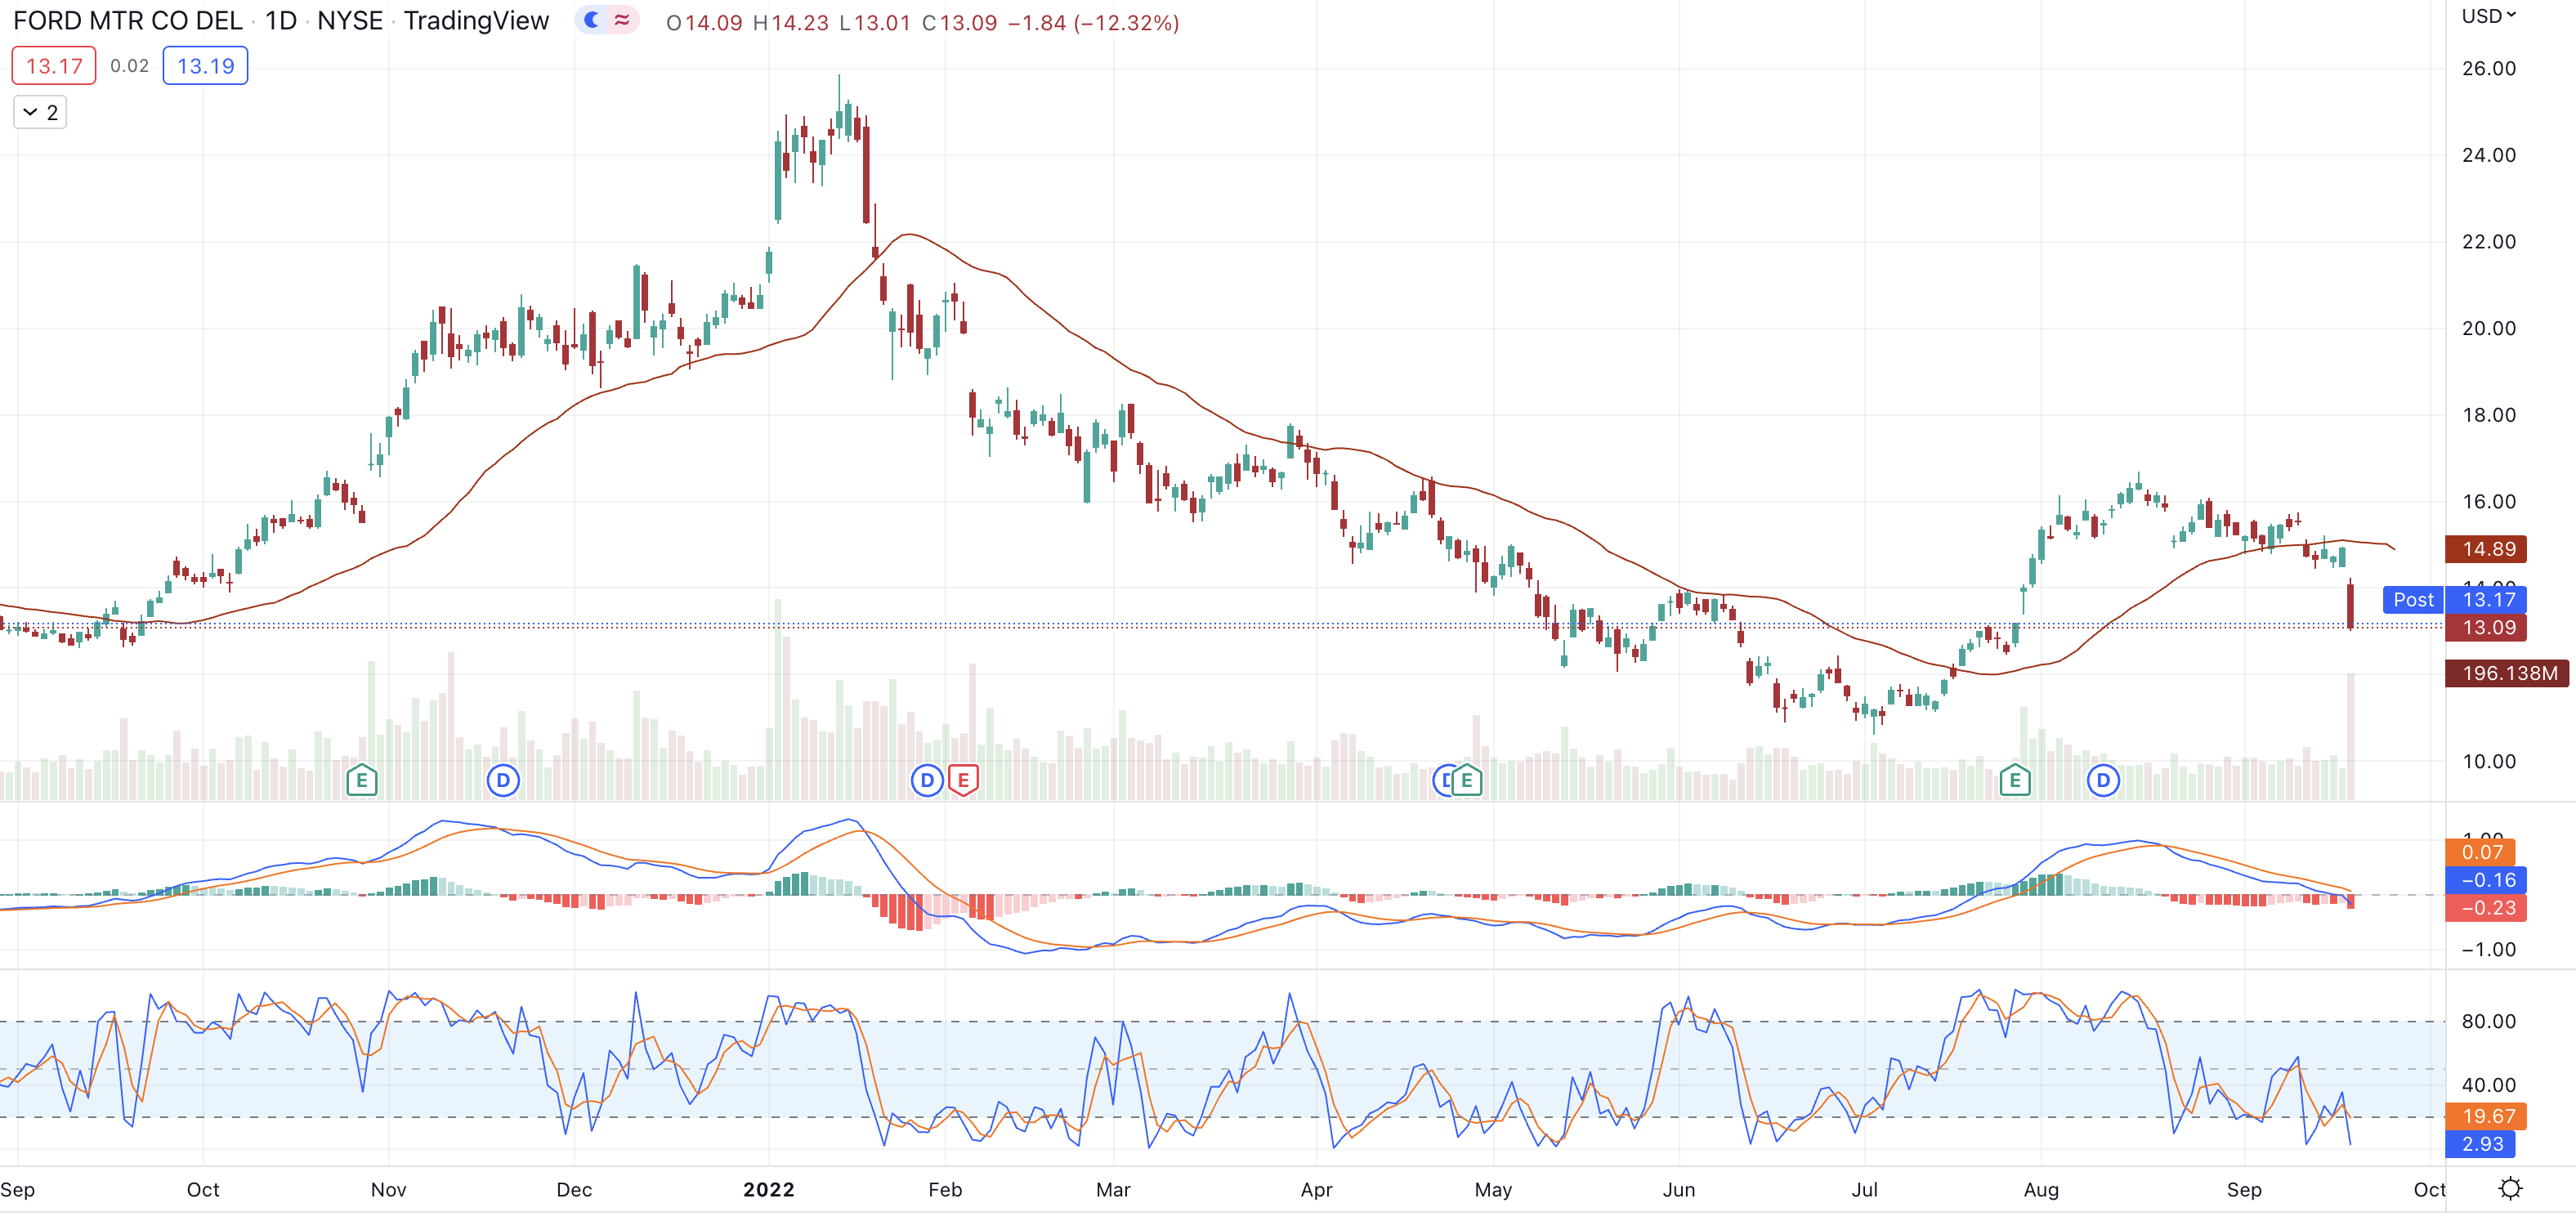Click the -0.23 MACD histogram value label
This screenshot has height=1221, width=2576.
tap(2487, 908)
